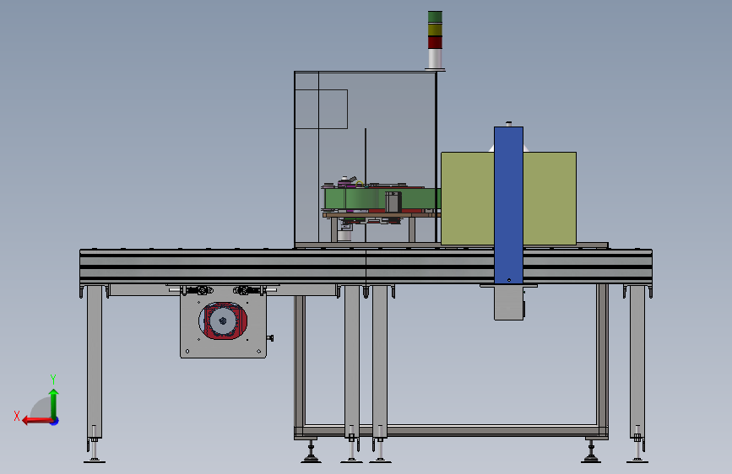This screenshot has height=474, width=732.
Task: Click the X label of the triad
Action: pyautogui.click(x=17, y=416)
